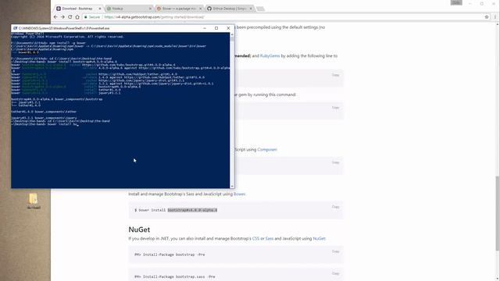Click the PowerShell title bar icon
This screenshot has width=500, height=281.
coord(15,28)
